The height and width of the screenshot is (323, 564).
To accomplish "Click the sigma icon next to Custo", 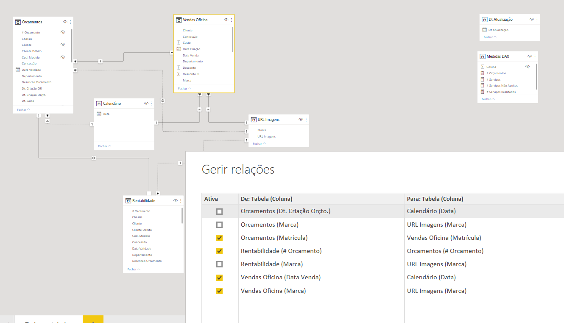I will click(x=179, y=43).
